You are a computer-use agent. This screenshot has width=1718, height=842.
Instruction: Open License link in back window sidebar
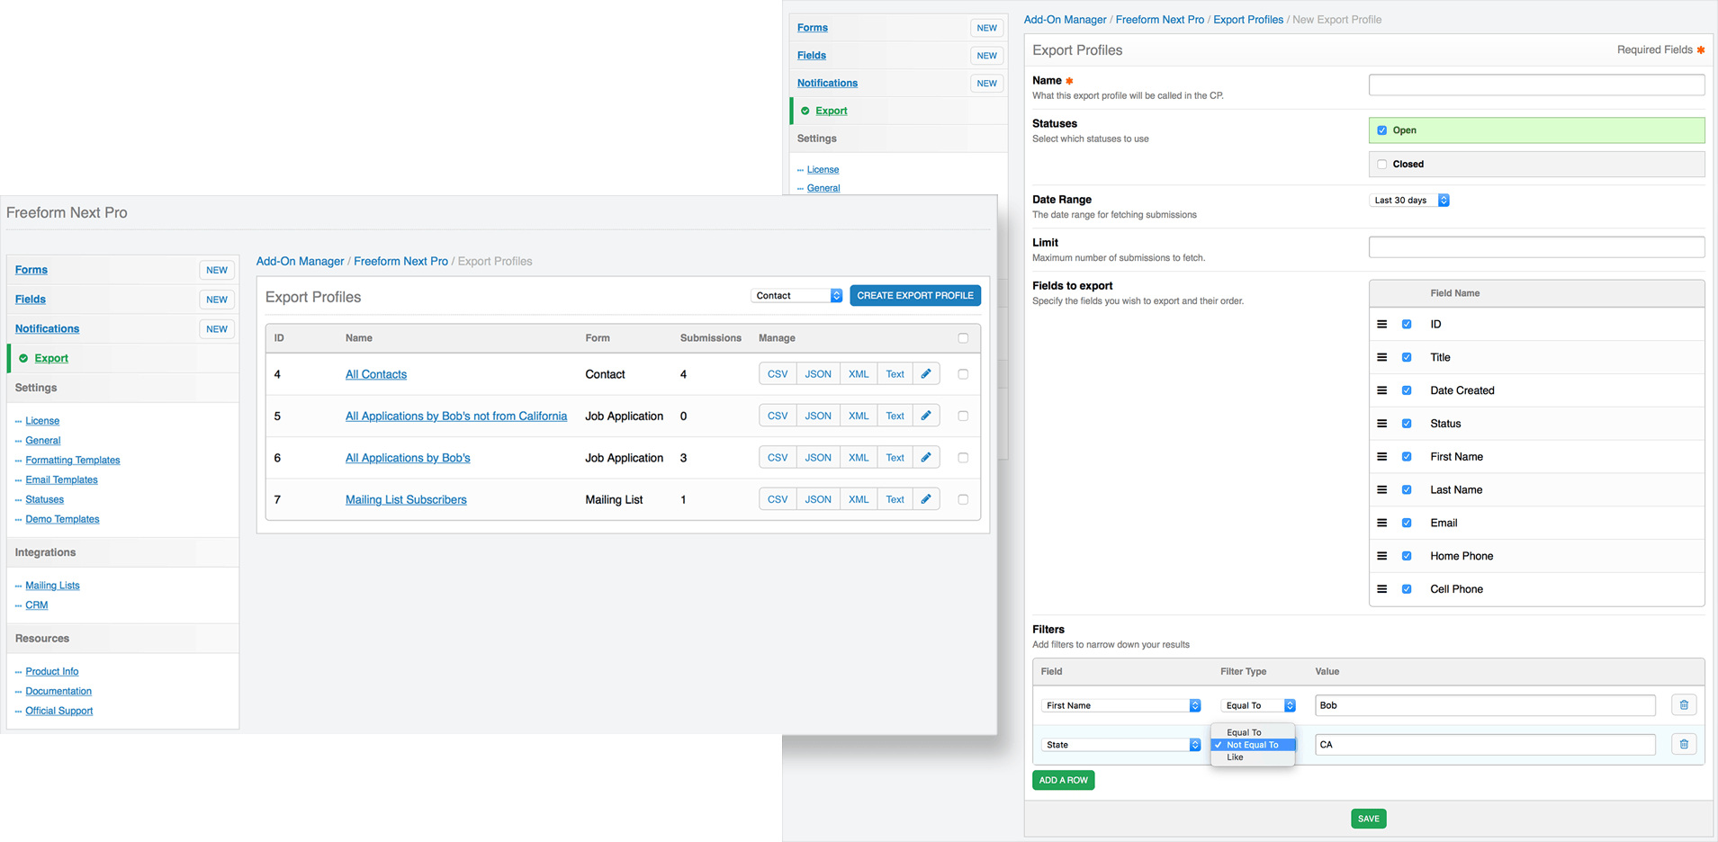click(x=823, y=169)
